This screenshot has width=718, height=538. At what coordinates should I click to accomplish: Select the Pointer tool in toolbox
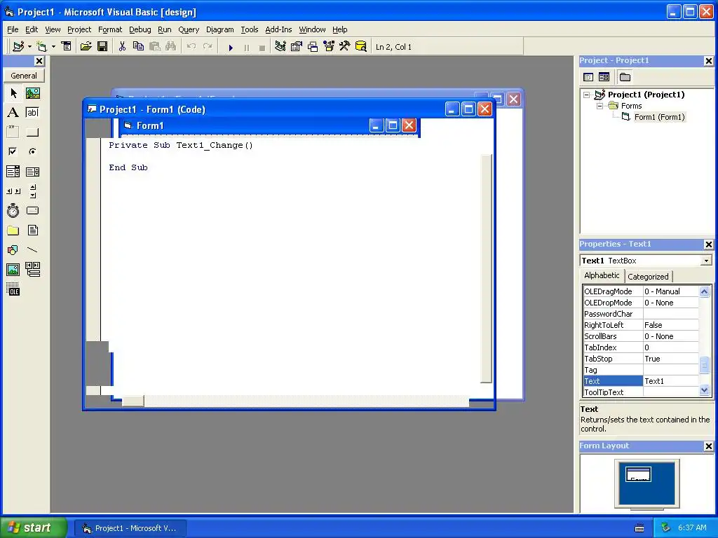pos(13,93)
